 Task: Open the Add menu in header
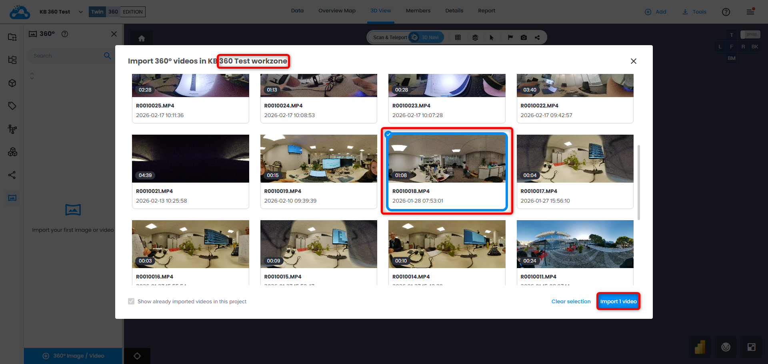[656, 12]
